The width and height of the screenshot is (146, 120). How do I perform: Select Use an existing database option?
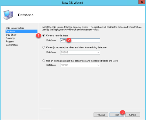coord(44,61)
